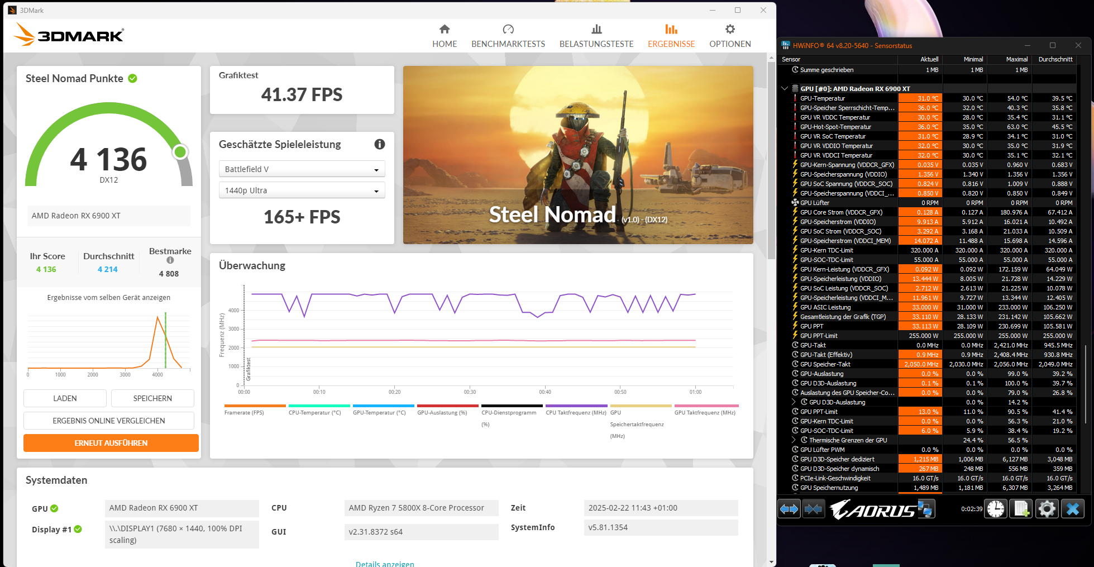Click the info icon under Bestmarke
Screen dimensions: 1094x567
[170, 260]
